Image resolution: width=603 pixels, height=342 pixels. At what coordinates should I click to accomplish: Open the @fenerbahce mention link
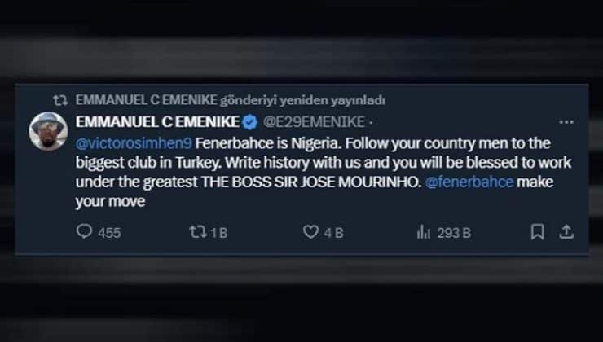pyautogui.click(x=469, y=182)
